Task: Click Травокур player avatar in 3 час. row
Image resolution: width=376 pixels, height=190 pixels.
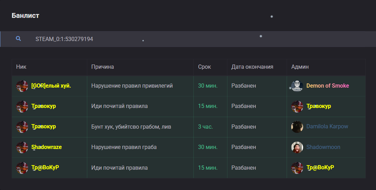Action: click(x=22, y=127)
